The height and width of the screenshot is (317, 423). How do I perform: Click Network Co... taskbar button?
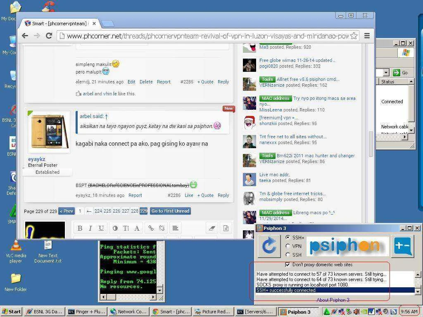pos(129,312)
